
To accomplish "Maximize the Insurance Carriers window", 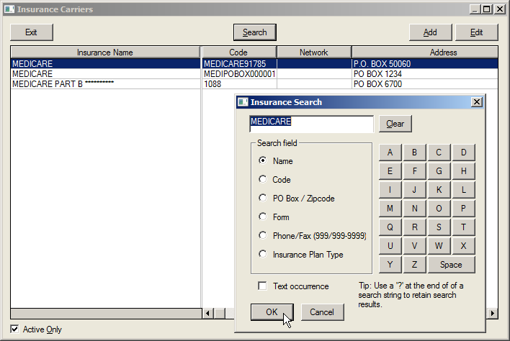I will (x=486, y=9).
